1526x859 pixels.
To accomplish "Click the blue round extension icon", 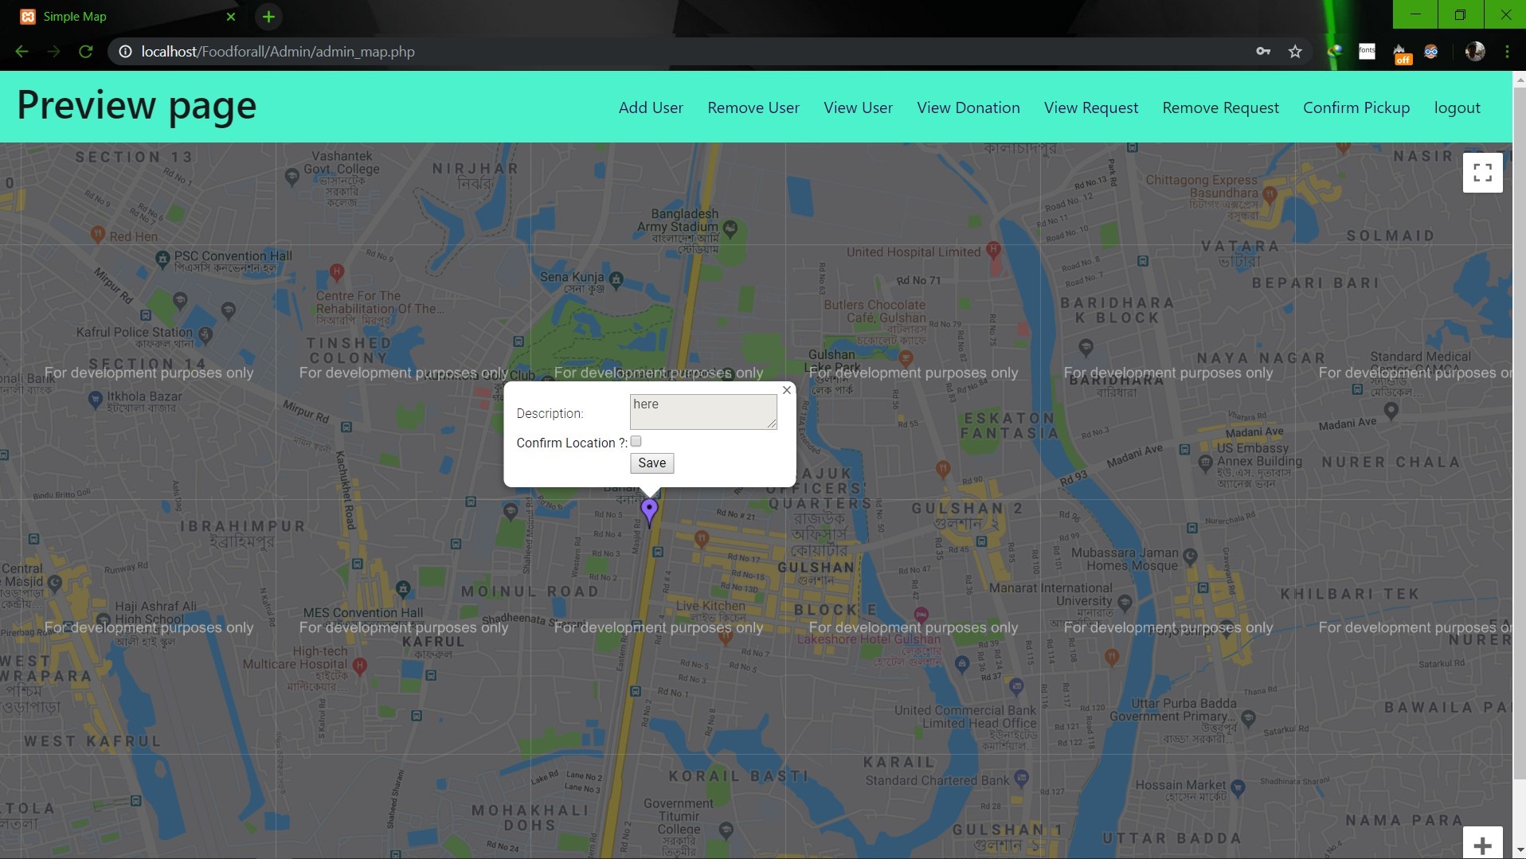I will [x=1431, y=52].
